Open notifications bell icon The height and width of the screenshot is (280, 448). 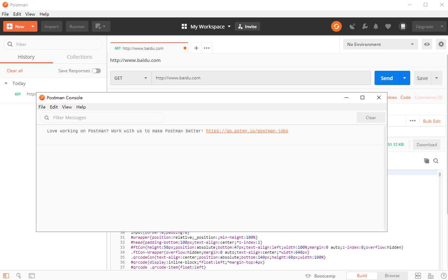pos(376,26)
